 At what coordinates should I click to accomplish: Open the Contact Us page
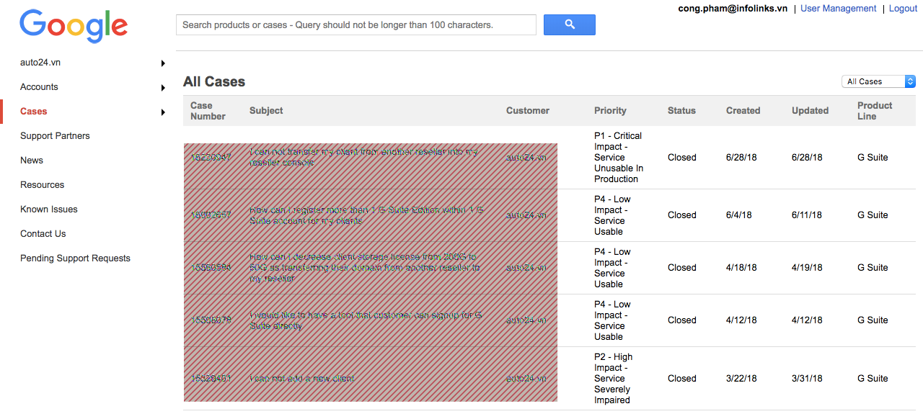point(43,234)
